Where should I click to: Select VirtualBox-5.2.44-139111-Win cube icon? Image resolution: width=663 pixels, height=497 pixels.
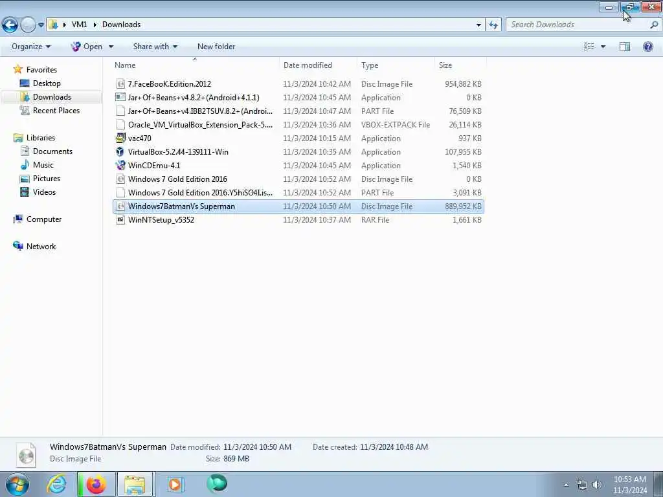point(120,151)
